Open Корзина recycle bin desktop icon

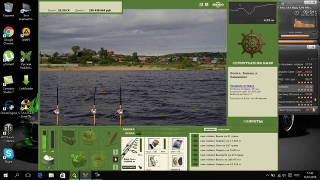point(8,9)
